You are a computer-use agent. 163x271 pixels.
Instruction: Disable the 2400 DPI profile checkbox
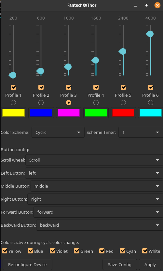[x=123, y=87]
